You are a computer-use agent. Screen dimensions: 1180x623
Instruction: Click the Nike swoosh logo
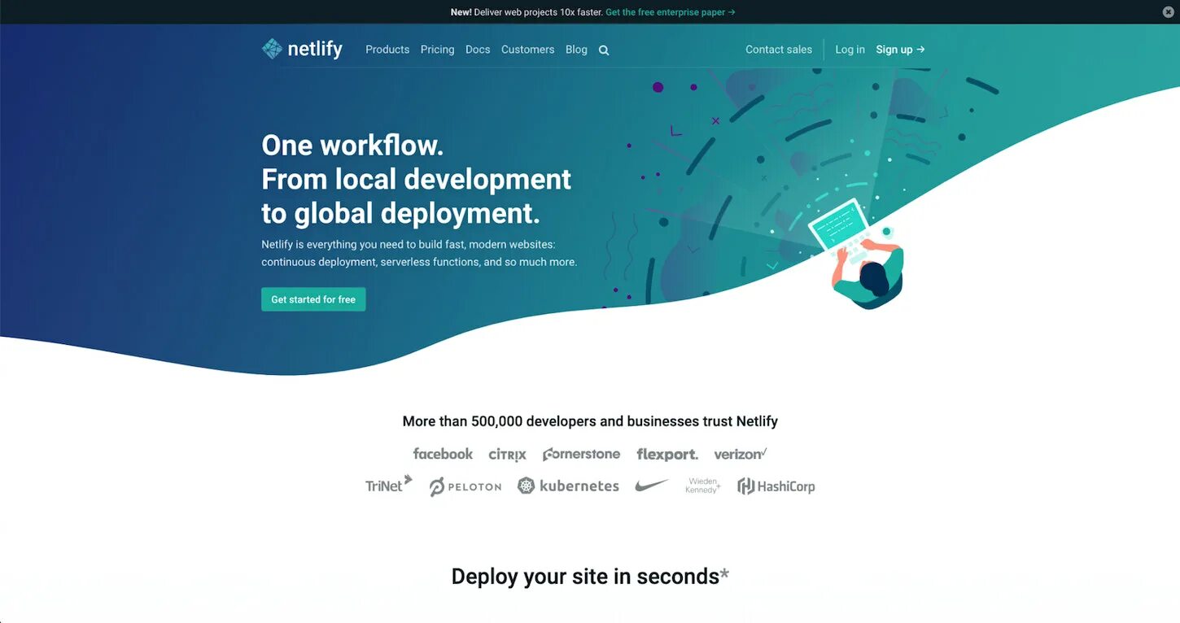pos(652,486)
